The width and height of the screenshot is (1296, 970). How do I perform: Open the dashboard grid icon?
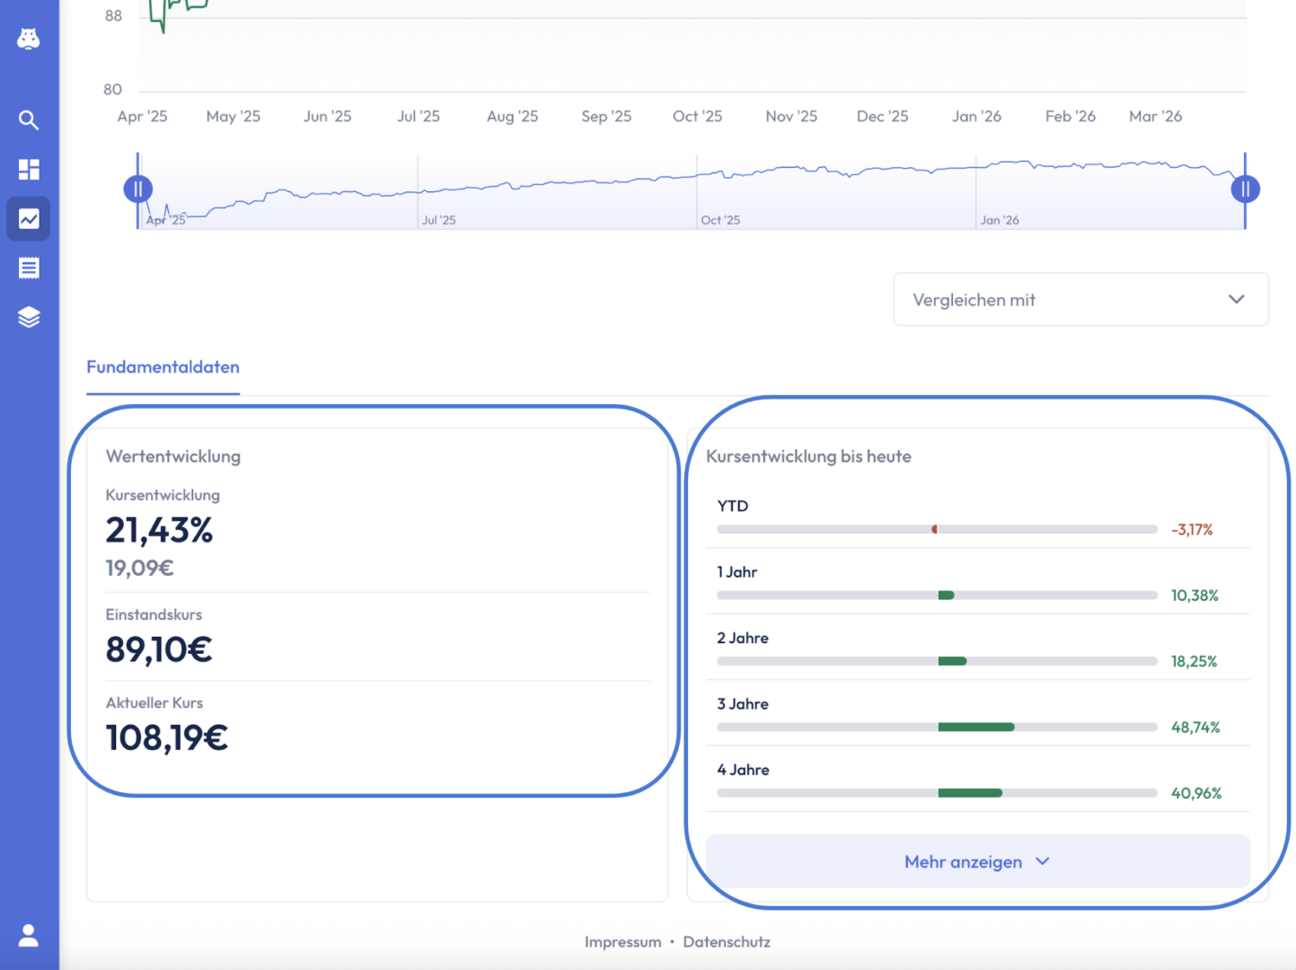(29, 170)
